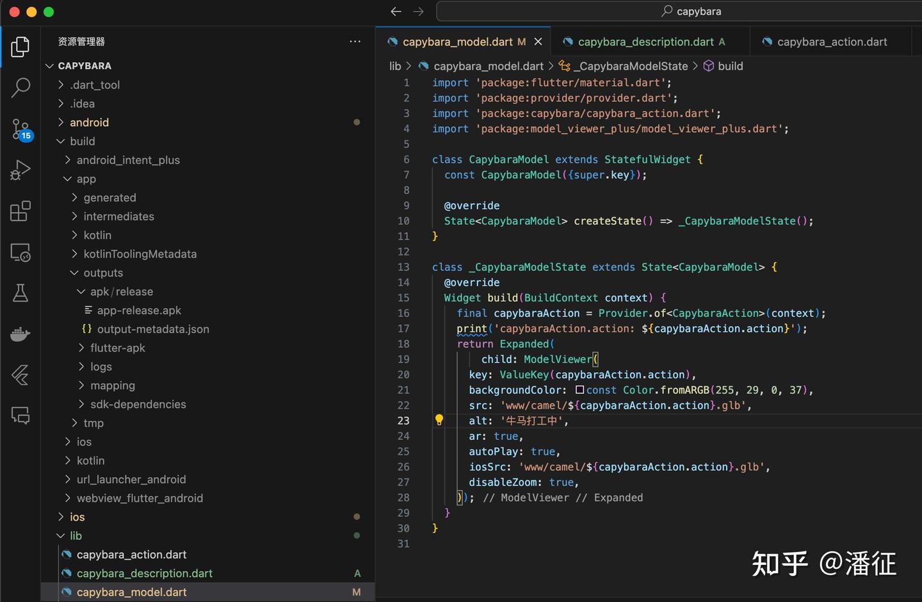Open Run and Debug view
Viewport: 922px width, 602px height.
tap(20, 170)
